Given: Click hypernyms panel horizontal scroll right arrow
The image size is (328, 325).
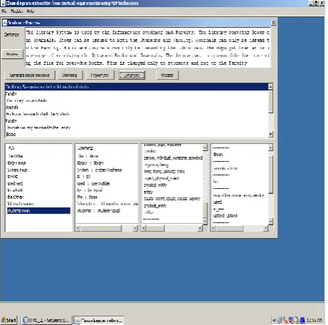Looking at the screenshot, I should tap(200, 228).
